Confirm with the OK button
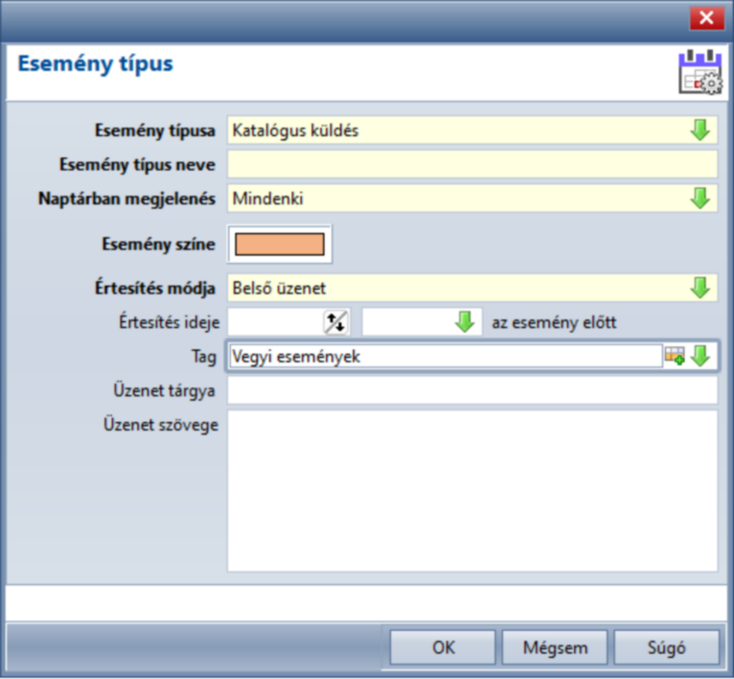Viewport: 734px width, 679px height. pyautogui.click(x=443, y=647)
